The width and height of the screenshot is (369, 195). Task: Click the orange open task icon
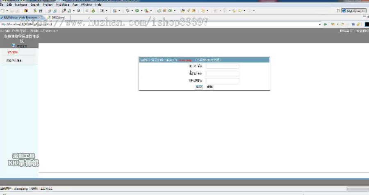point(194,11)
